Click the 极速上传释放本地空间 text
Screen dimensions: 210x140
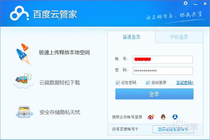click(x=64, y=52)
